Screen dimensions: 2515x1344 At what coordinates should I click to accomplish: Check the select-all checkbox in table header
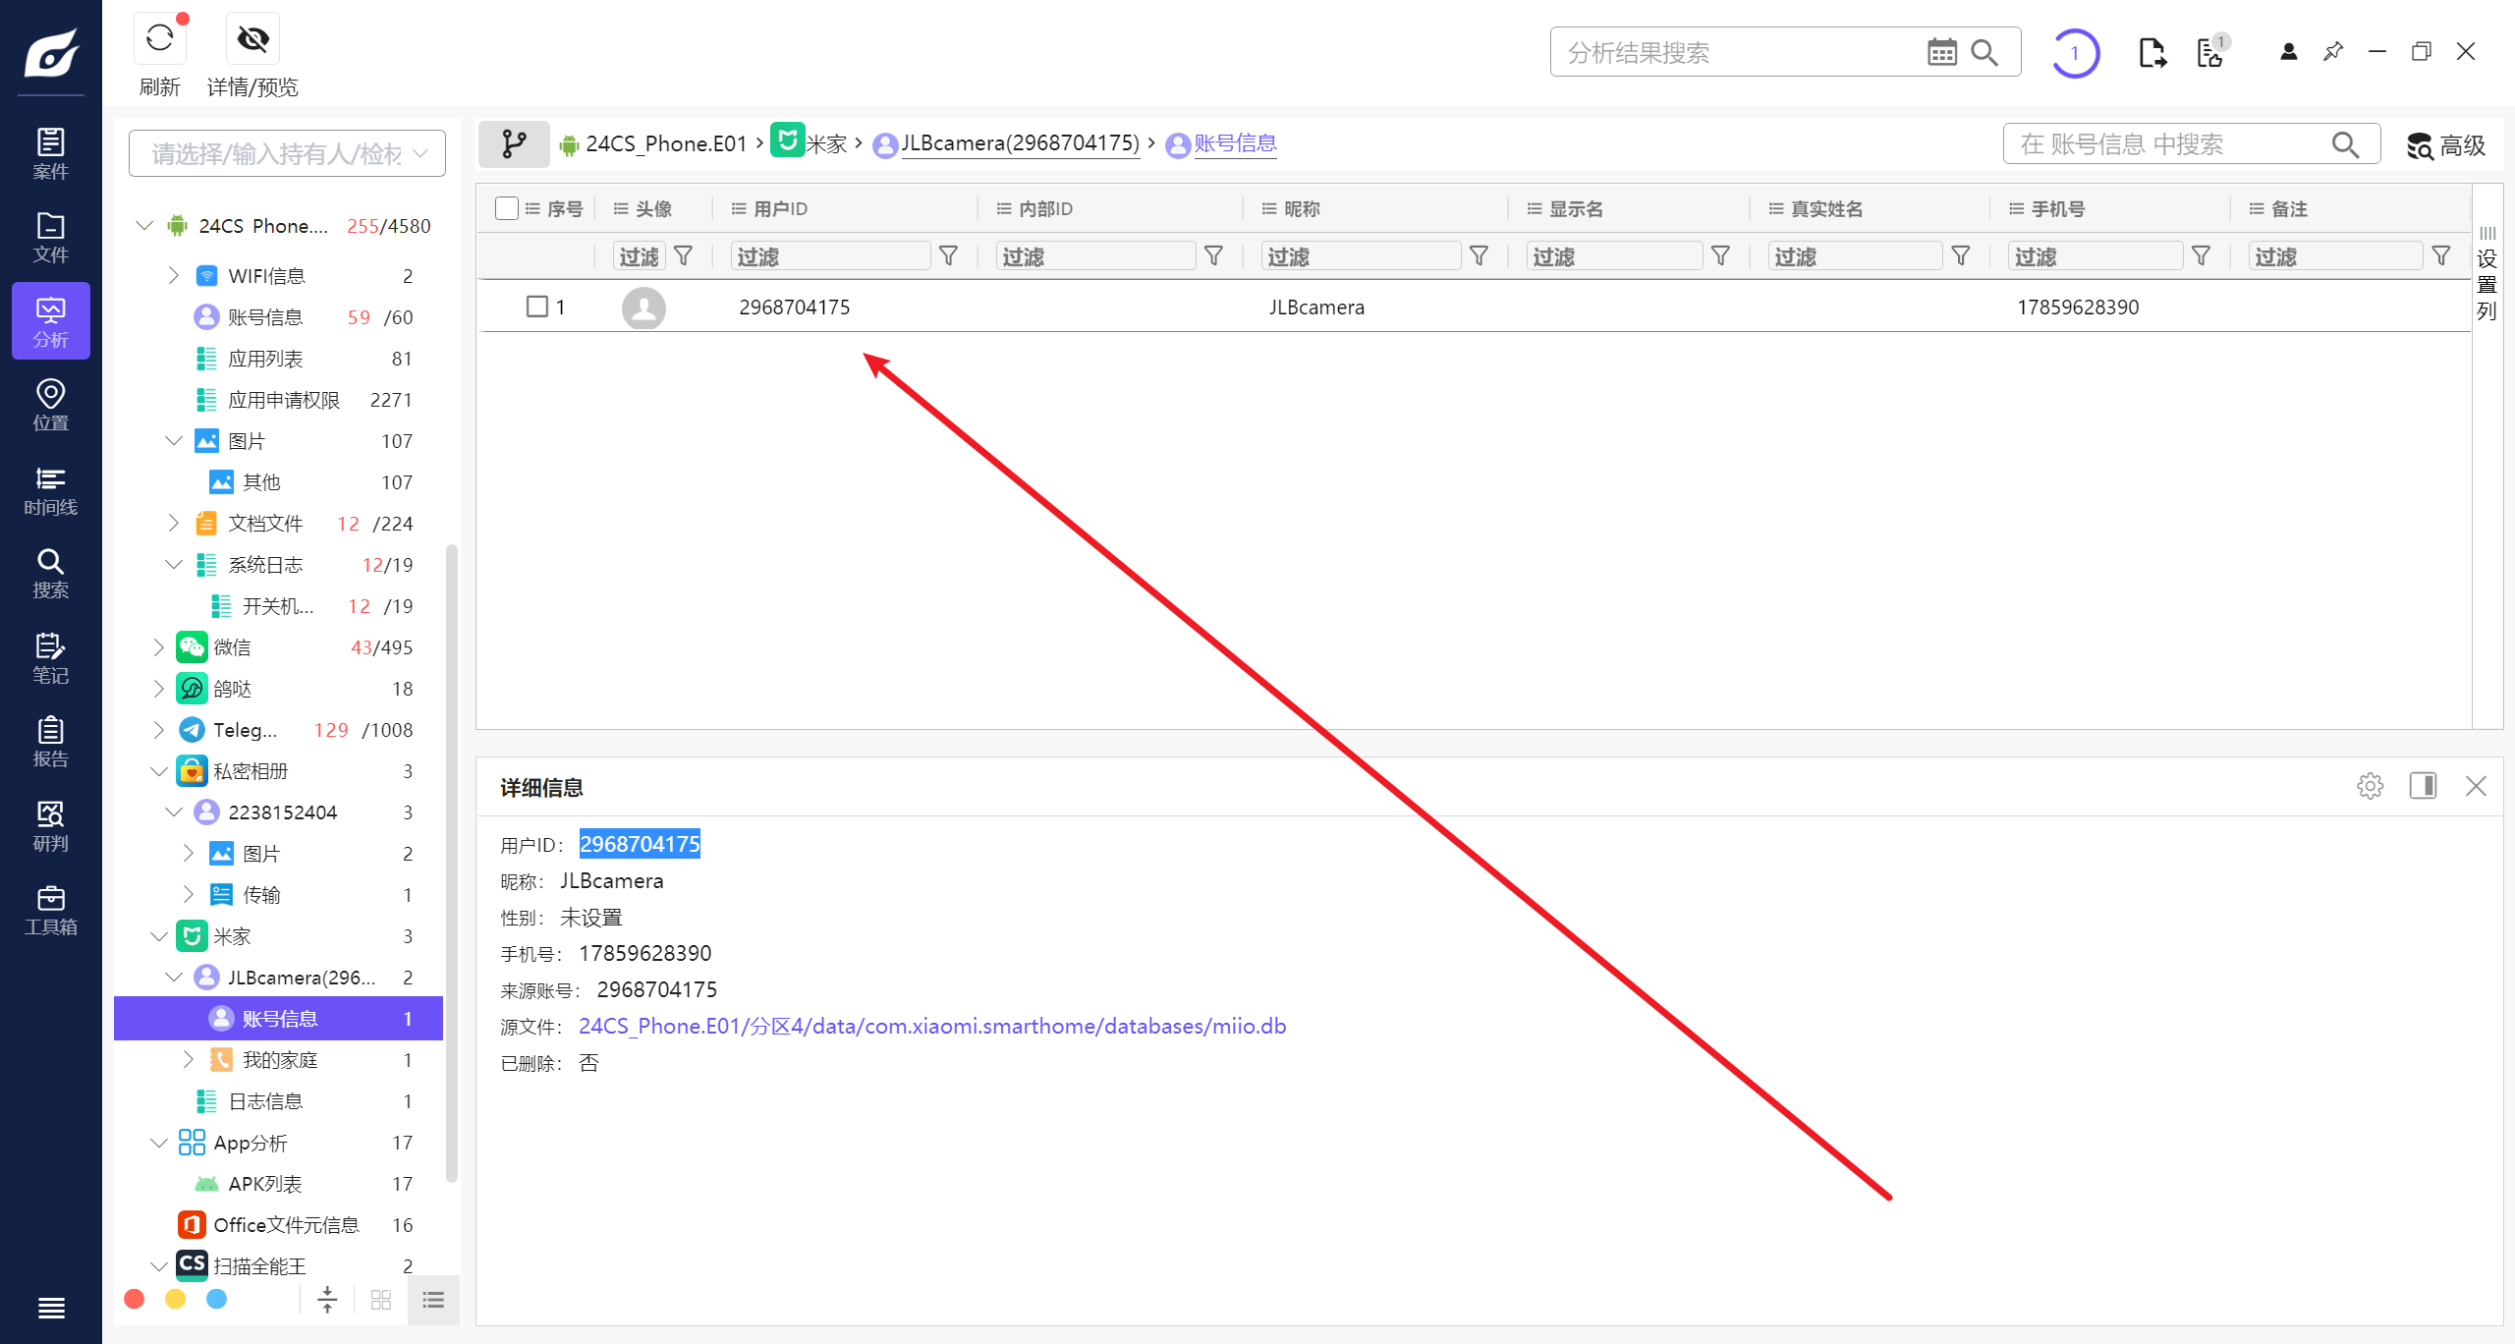pyautogui.click(x=507, y=208)
